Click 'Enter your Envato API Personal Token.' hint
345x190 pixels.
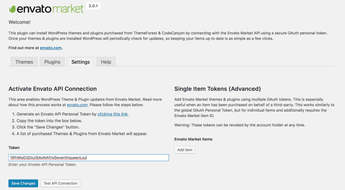(42, 164)
